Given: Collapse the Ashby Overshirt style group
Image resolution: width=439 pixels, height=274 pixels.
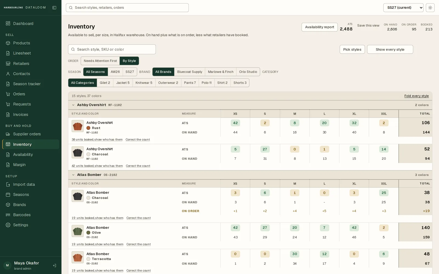Looking at the screenshot, I should (x=73, y=105).
